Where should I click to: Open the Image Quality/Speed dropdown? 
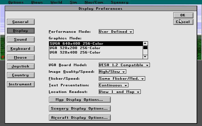point(112,72)
